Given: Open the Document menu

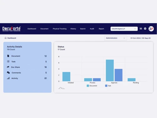Looking at the screenshot, I should pyautogui.click(x=44, y=29).
